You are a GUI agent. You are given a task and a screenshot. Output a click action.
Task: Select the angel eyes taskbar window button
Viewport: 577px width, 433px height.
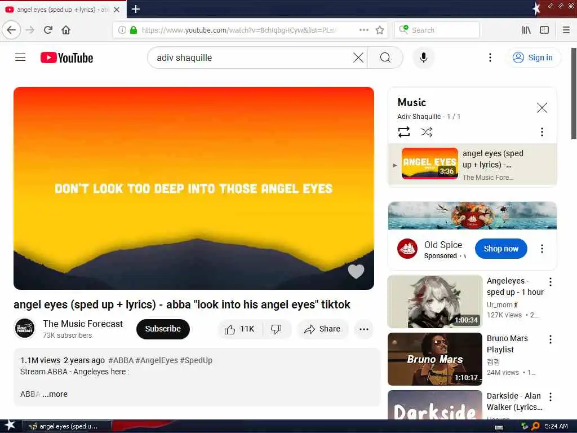(67, 426)
